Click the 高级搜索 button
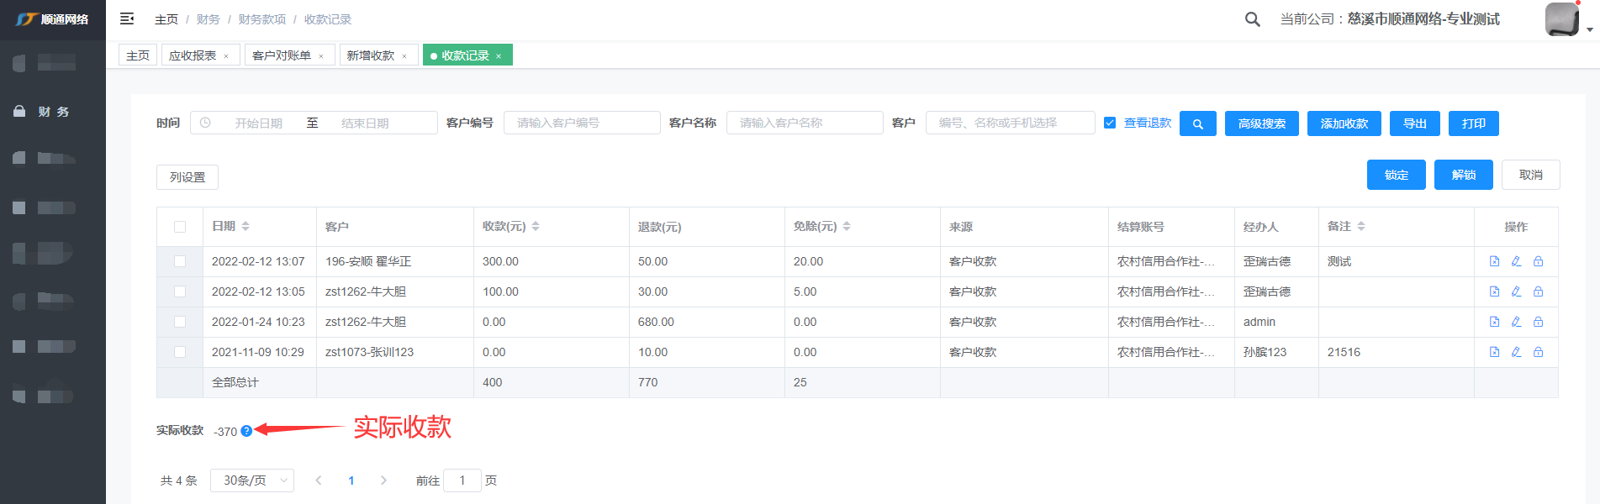Screen dimensions: 1600x504 [1261, 123]
